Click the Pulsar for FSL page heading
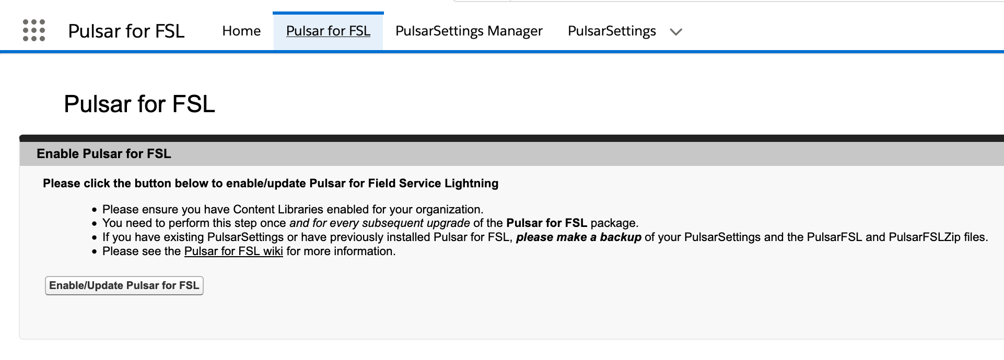This screenshot has height=360, width=1004. click(139, 104)
